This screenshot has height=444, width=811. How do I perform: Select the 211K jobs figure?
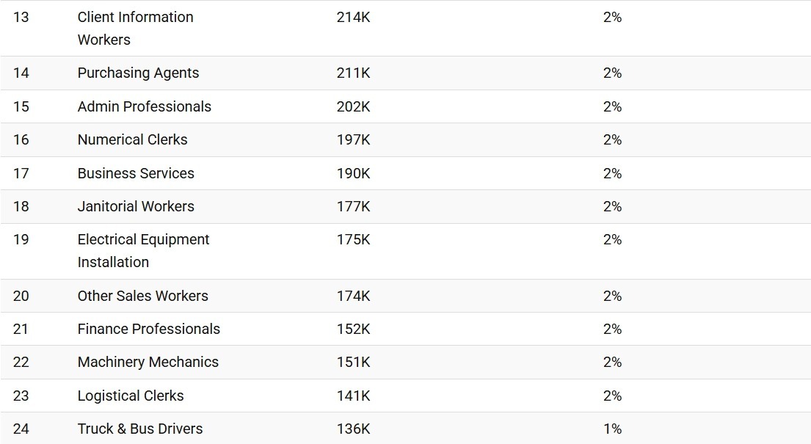353,73
